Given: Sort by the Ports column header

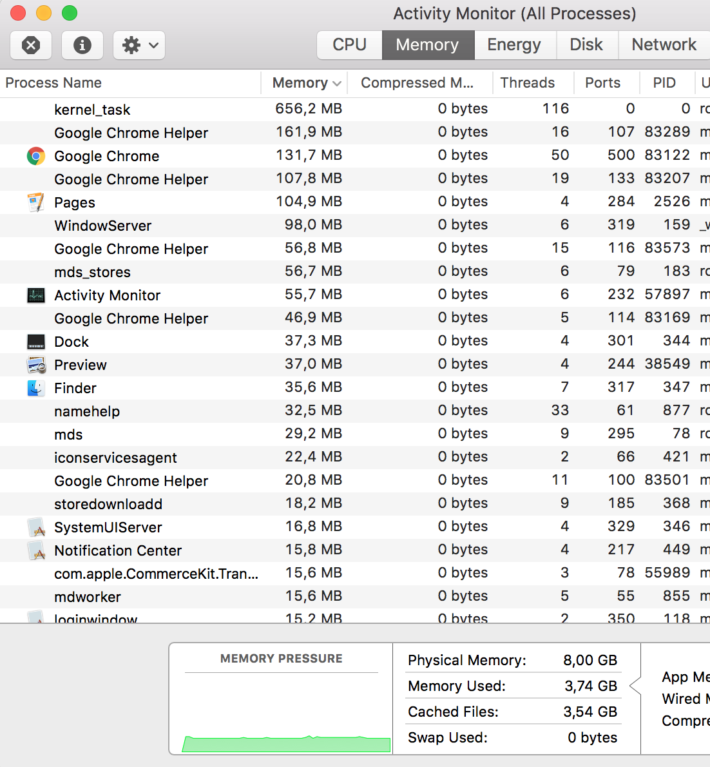Looking at the screenshot, I should click(606, 83).
